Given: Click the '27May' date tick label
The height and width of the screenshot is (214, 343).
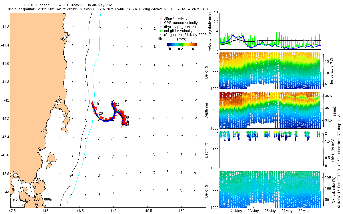Looking at the screenshot, I should [x=287, y=211].
